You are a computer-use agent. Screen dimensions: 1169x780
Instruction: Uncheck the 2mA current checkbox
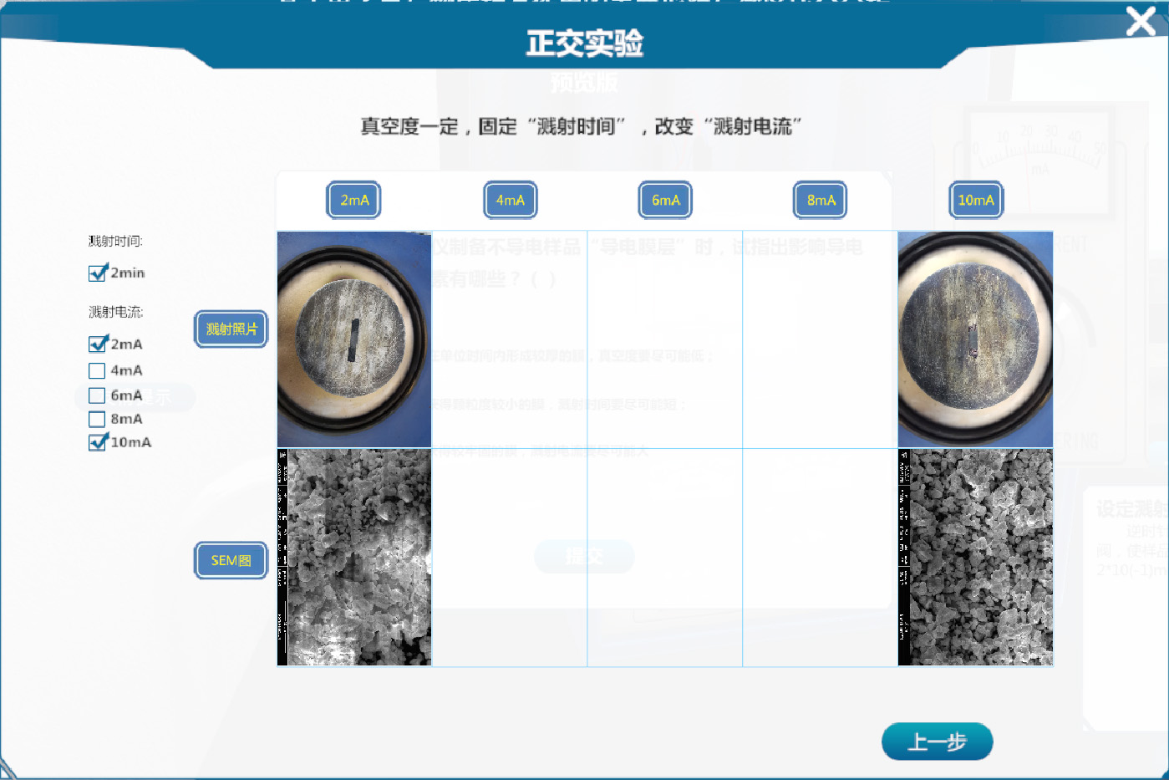click(x=98, y=344)
